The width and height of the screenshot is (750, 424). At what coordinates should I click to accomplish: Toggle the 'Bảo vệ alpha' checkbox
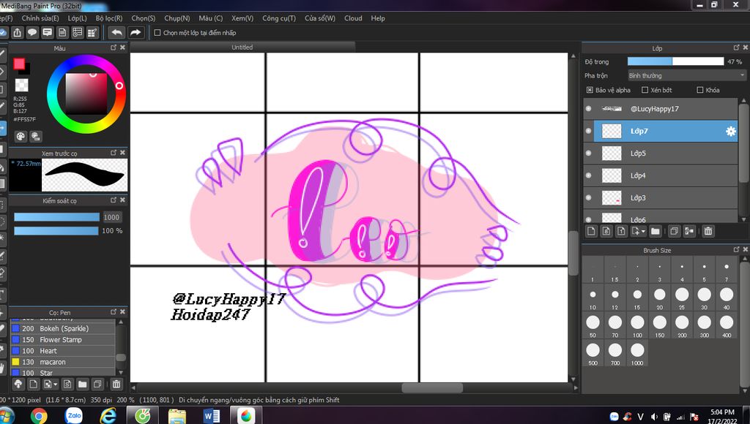(x=590, y=90)
